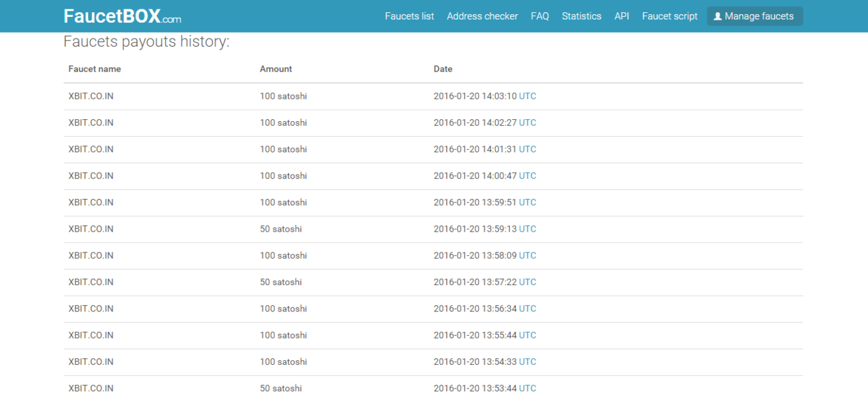The height and width of the screenshot is (394, 868).
Task: Go to the FAQ page
Action: [540, 16]
